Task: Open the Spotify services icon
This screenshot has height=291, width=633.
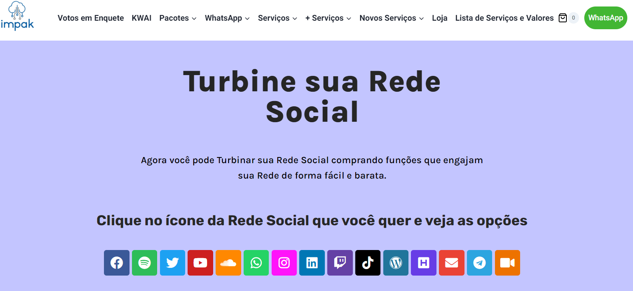Action: pyautogui.click(x=145, y=263)
